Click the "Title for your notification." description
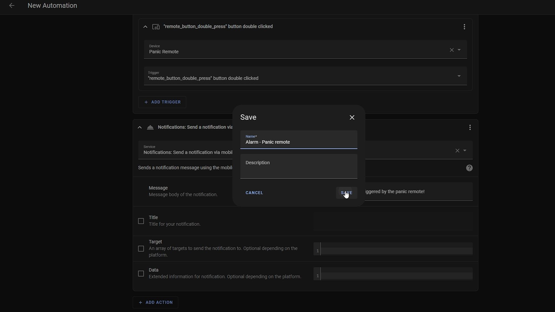The height and width of the screenshot is (312, 555). pos(175,224)
